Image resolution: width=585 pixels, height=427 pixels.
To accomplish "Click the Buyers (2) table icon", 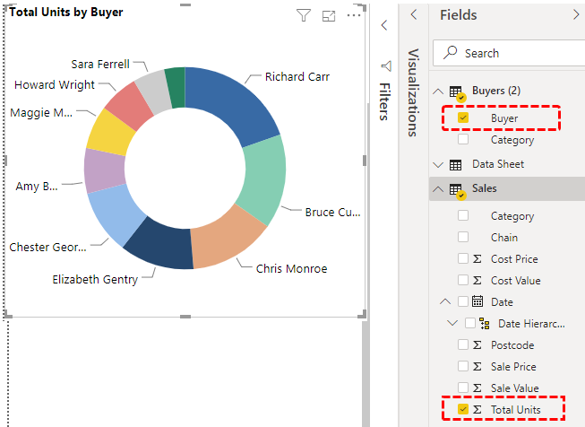I will coord(457,92).
